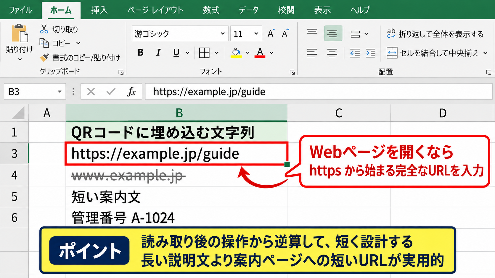Select cell containing 管理番号 A-1024
Screen dimensions: 495x278
[176, 218]
